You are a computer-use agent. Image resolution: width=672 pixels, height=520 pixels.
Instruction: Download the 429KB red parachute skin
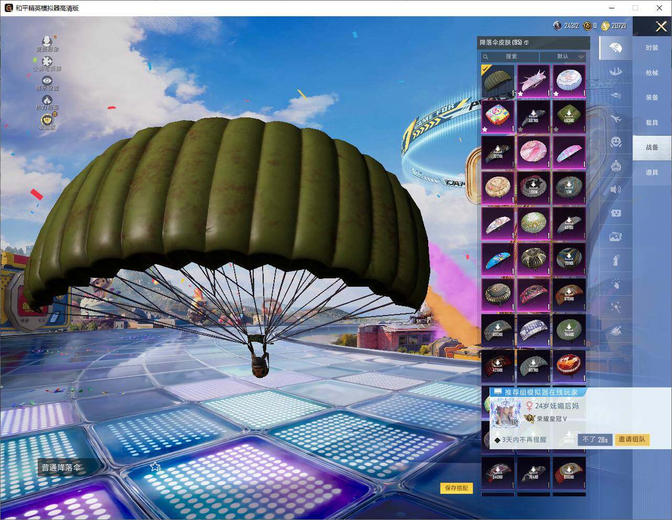coord(498,366)
